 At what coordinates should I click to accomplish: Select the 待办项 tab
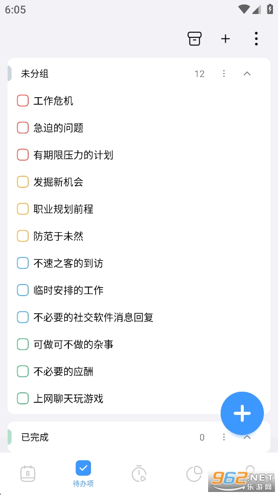83,473
